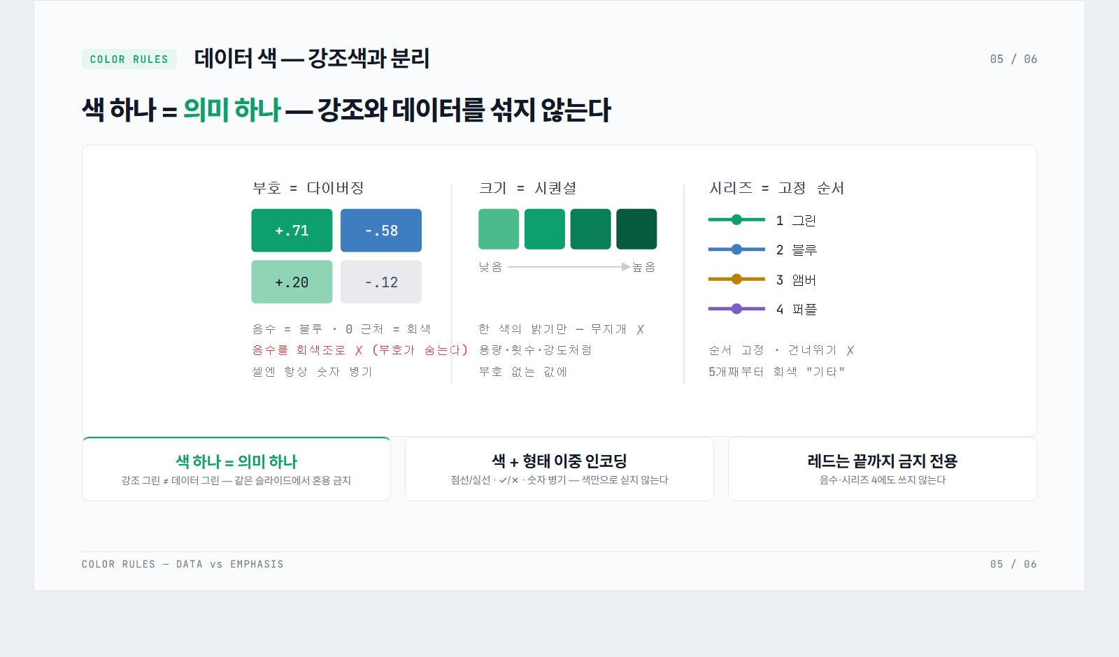Select the -.58 blue cell

(381, 230)
